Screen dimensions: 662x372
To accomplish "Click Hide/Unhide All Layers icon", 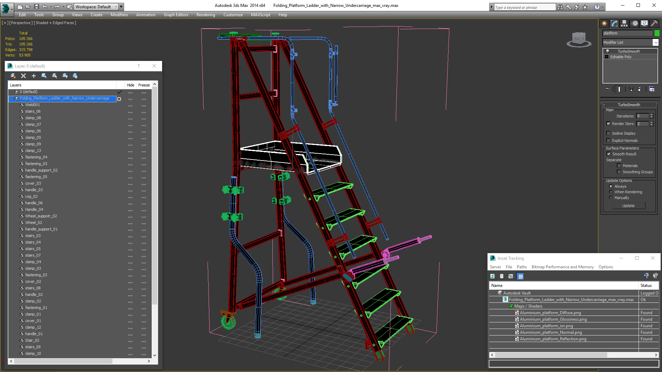I will tap(65, 76).
